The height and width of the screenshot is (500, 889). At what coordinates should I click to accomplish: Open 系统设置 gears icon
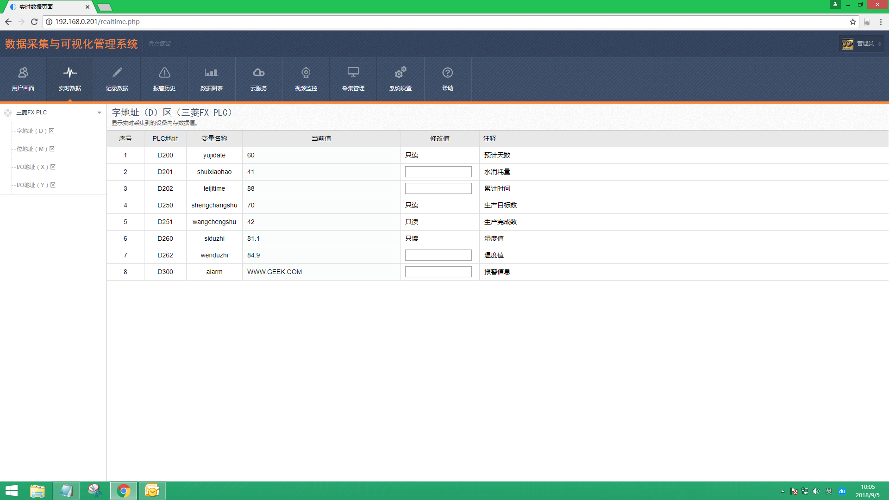point(400,73)
